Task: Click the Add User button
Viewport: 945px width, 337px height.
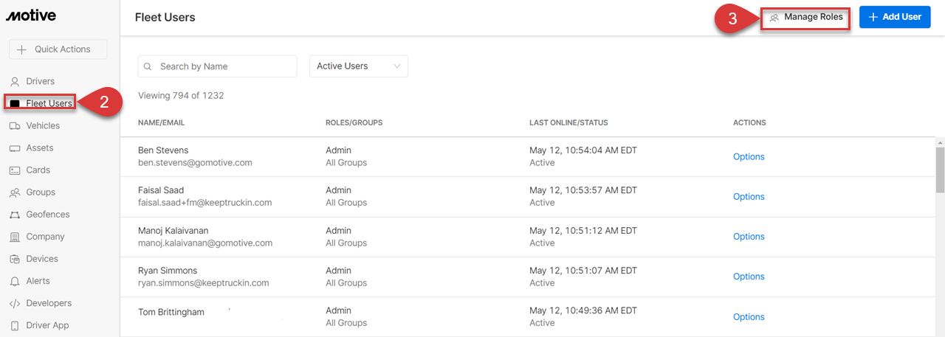Action: [895, 17]
